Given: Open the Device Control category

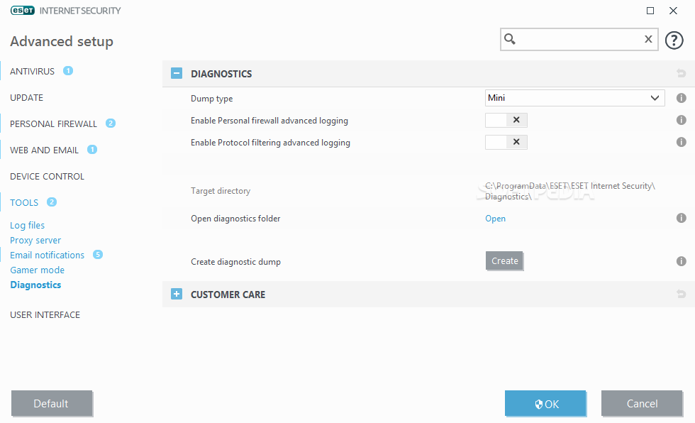Looking at the screenshot, I should click(x=47, y=177).
